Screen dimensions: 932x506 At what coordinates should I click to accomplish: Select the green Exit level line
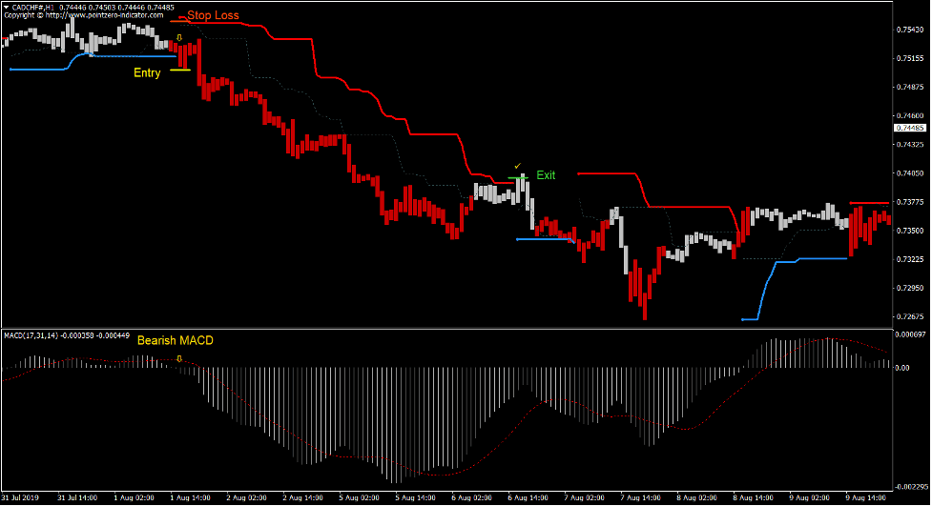point(518,177)
